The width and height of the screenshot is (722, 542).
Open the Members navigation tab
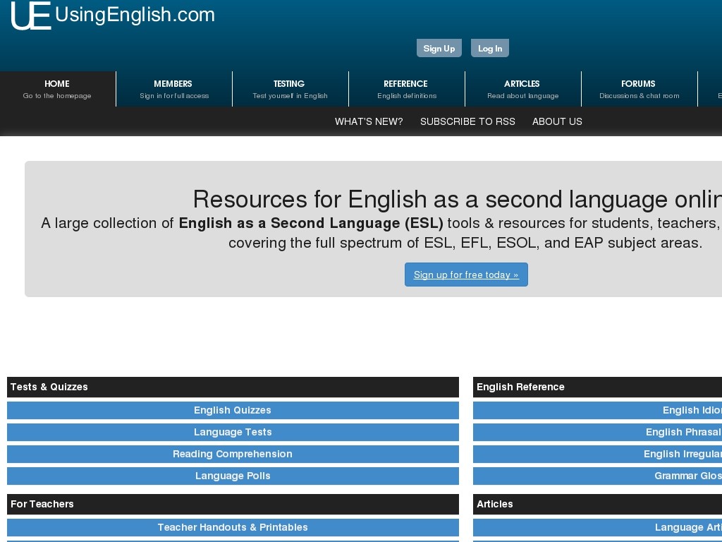[173, 89]
